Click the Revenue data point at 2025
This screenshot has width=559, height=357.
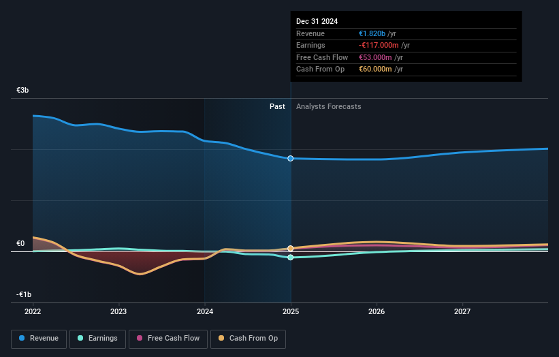click(x=291, y=158)
